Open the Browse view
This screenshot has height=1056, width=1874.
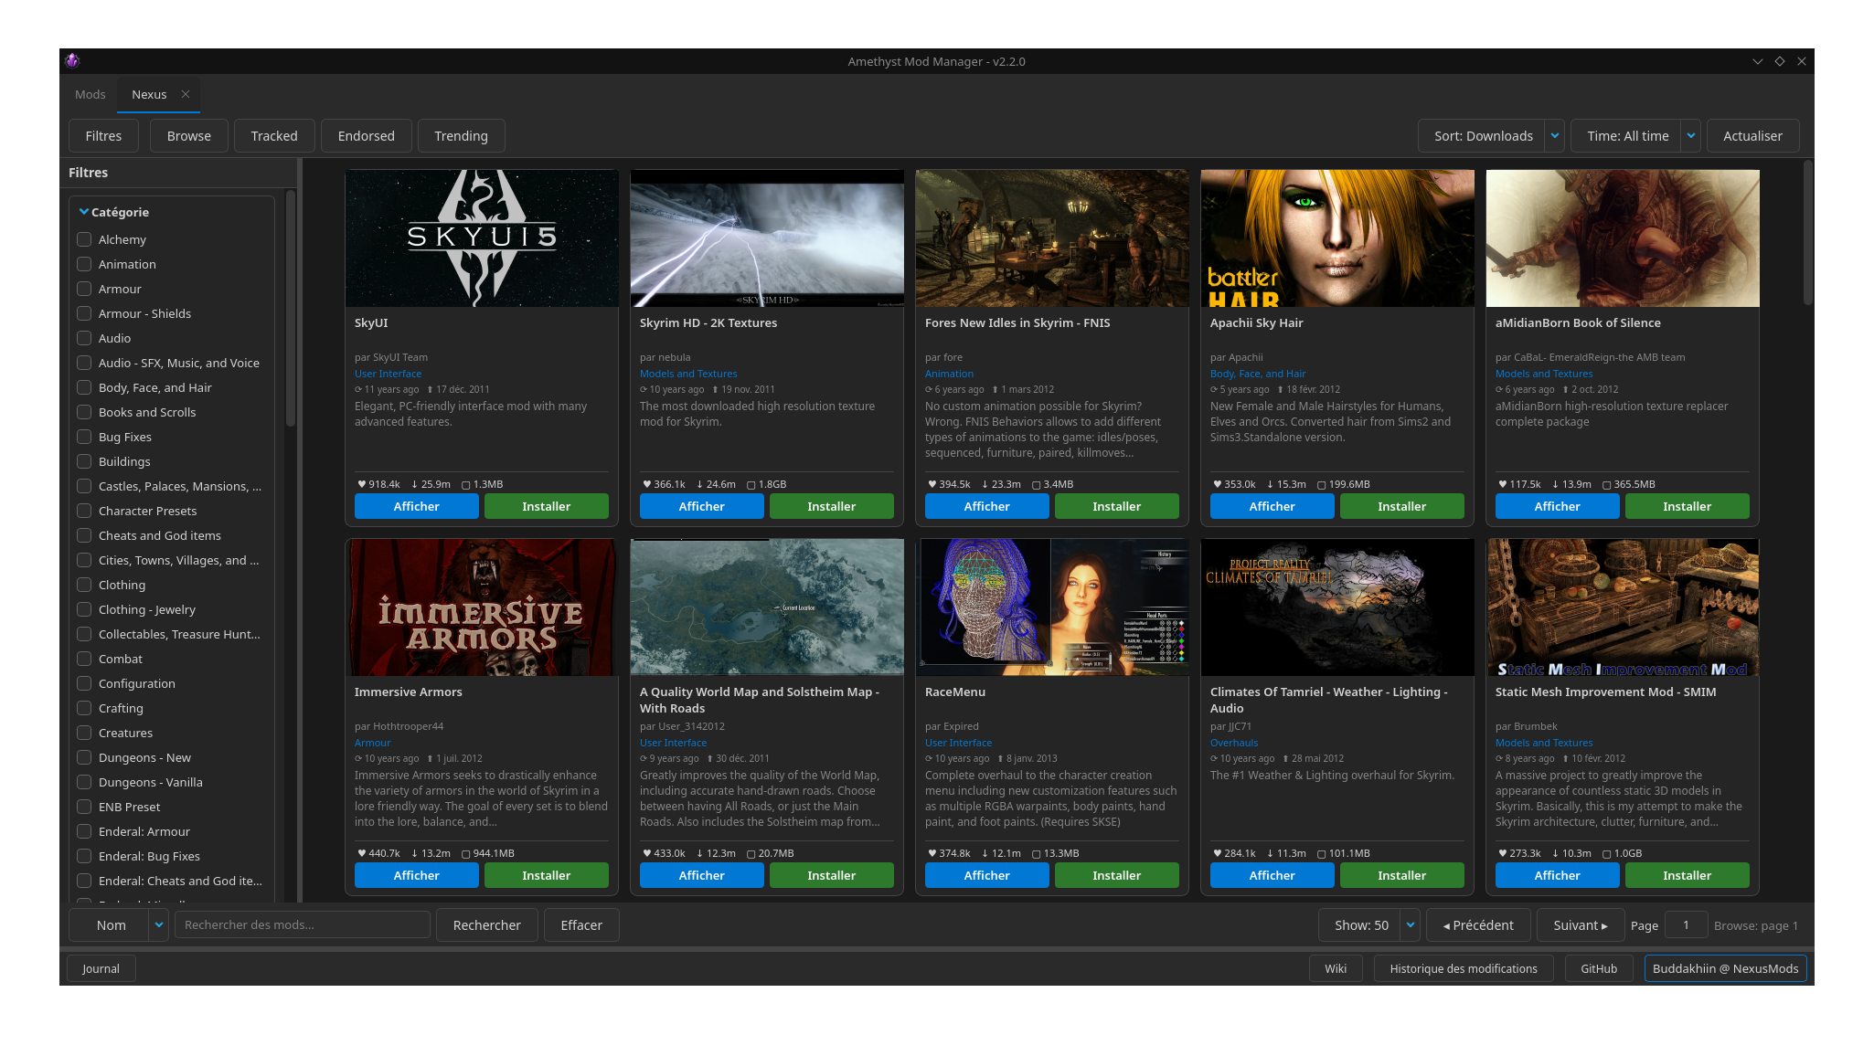tap(189, 136)
